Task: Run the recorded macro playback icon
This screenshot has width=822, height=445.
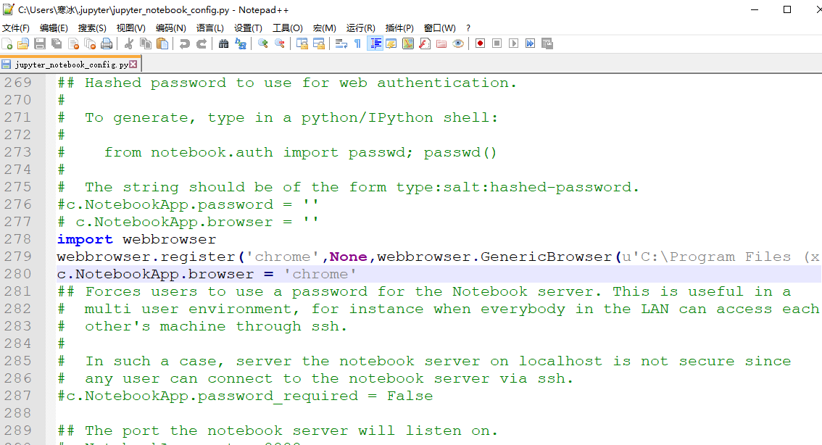Action: (513, 43)
